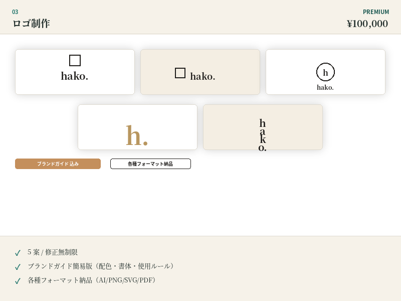Click the square icon above the hako wordmark

click(75, 60)
